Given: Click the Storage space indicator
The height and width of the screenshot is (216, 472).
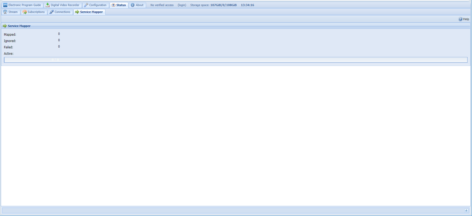Looking at the screenshot, I should [x=213, y=5].
